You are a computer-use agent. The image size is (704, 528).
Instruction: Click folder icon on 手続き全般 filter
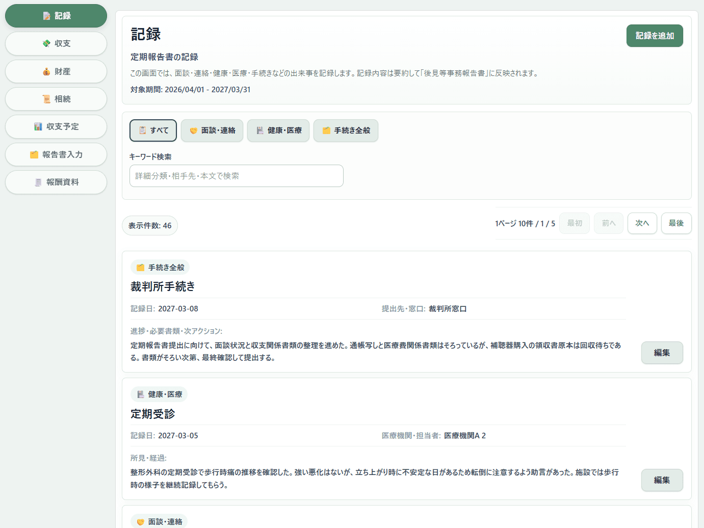coord(326,130)
